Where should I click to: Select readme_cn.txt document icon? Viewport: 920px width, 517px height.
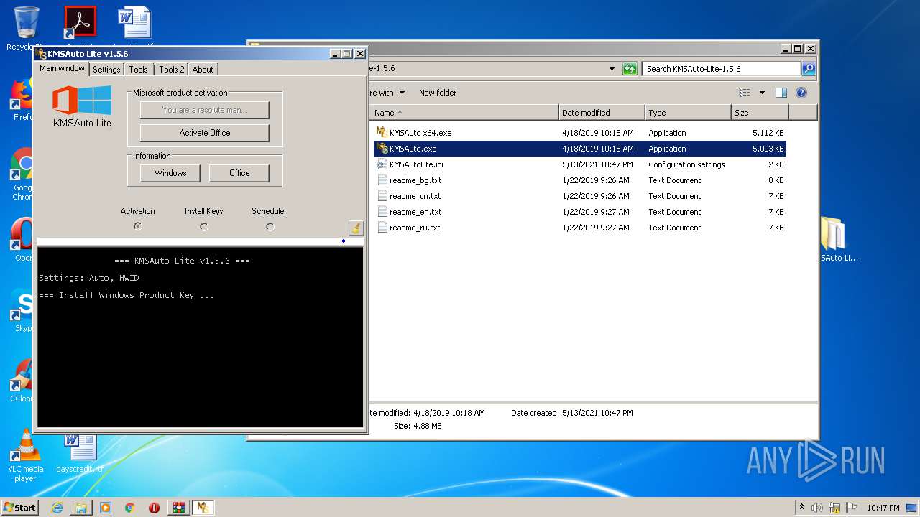click(382, 196)
